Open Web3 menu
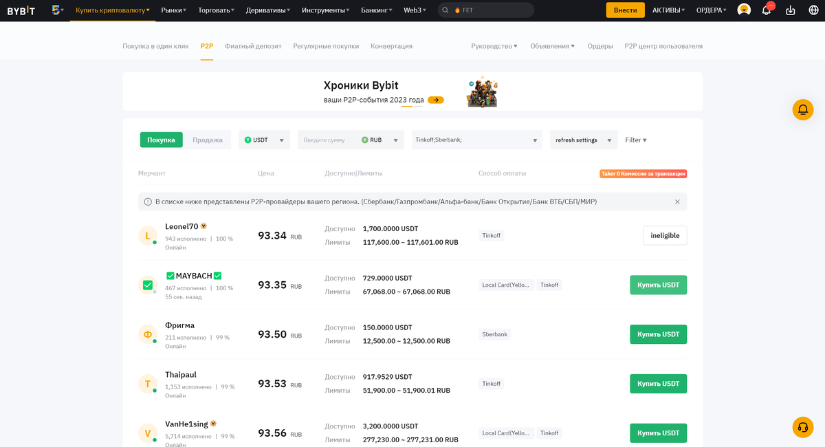The height and width of the screenshot is (447, 825). tap(415, 10)
